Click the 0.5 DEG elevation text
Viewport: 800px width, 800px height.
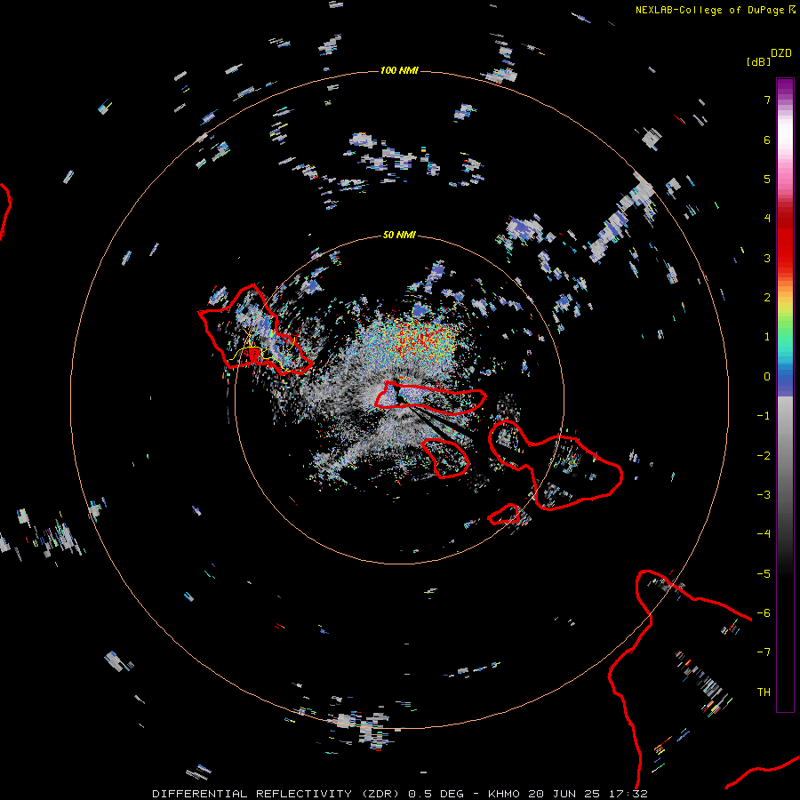(436, 794)
